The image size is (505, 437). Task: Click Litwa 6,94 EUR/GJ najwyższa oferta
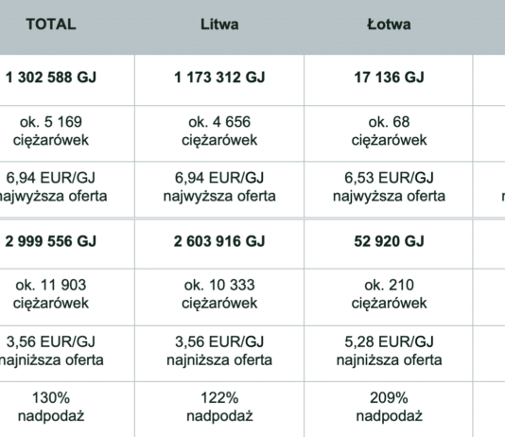click(x=219, y=186)
